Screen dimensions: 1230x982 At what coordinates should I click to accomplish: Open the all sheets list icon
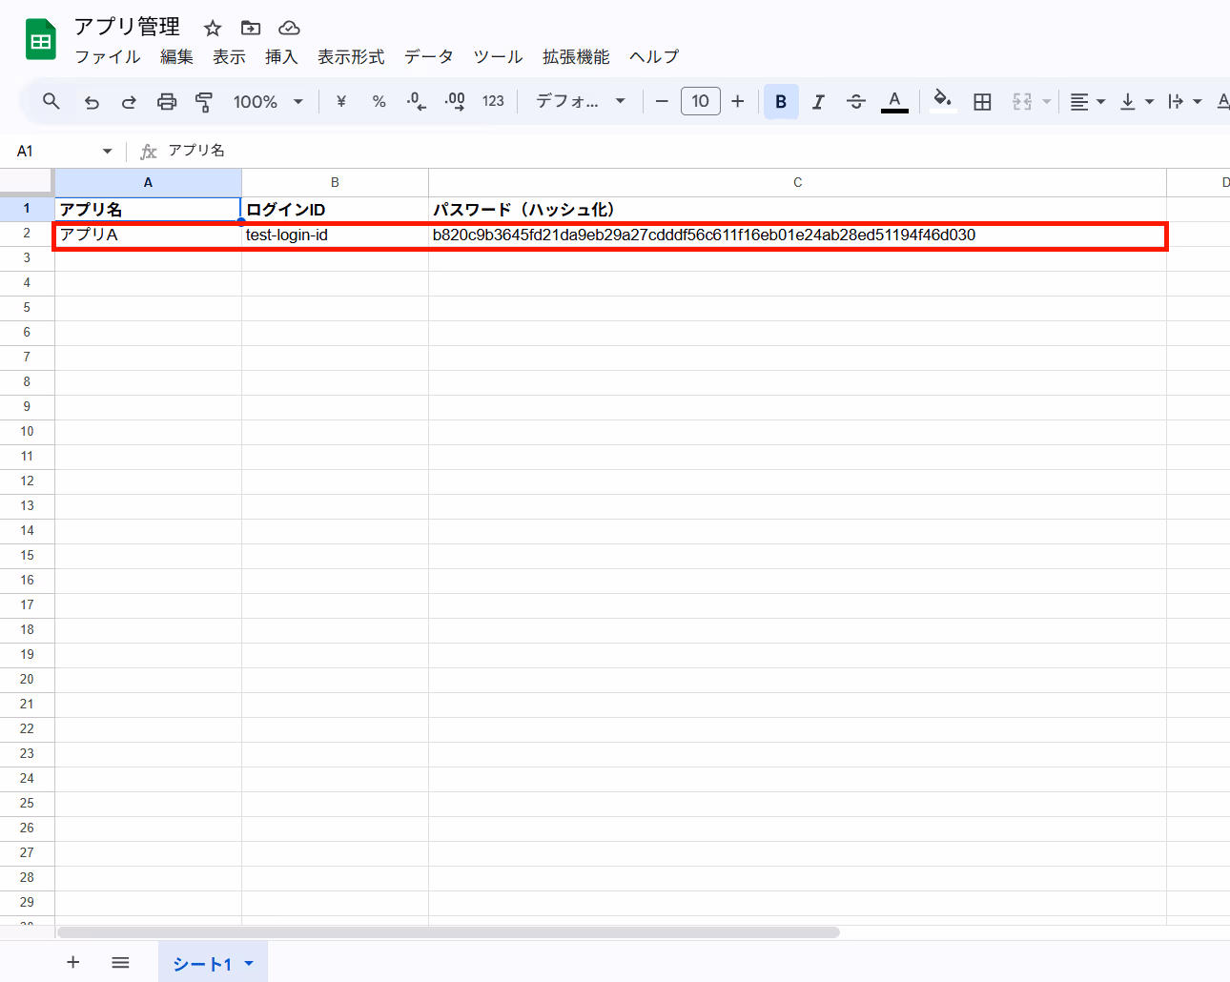120,962
